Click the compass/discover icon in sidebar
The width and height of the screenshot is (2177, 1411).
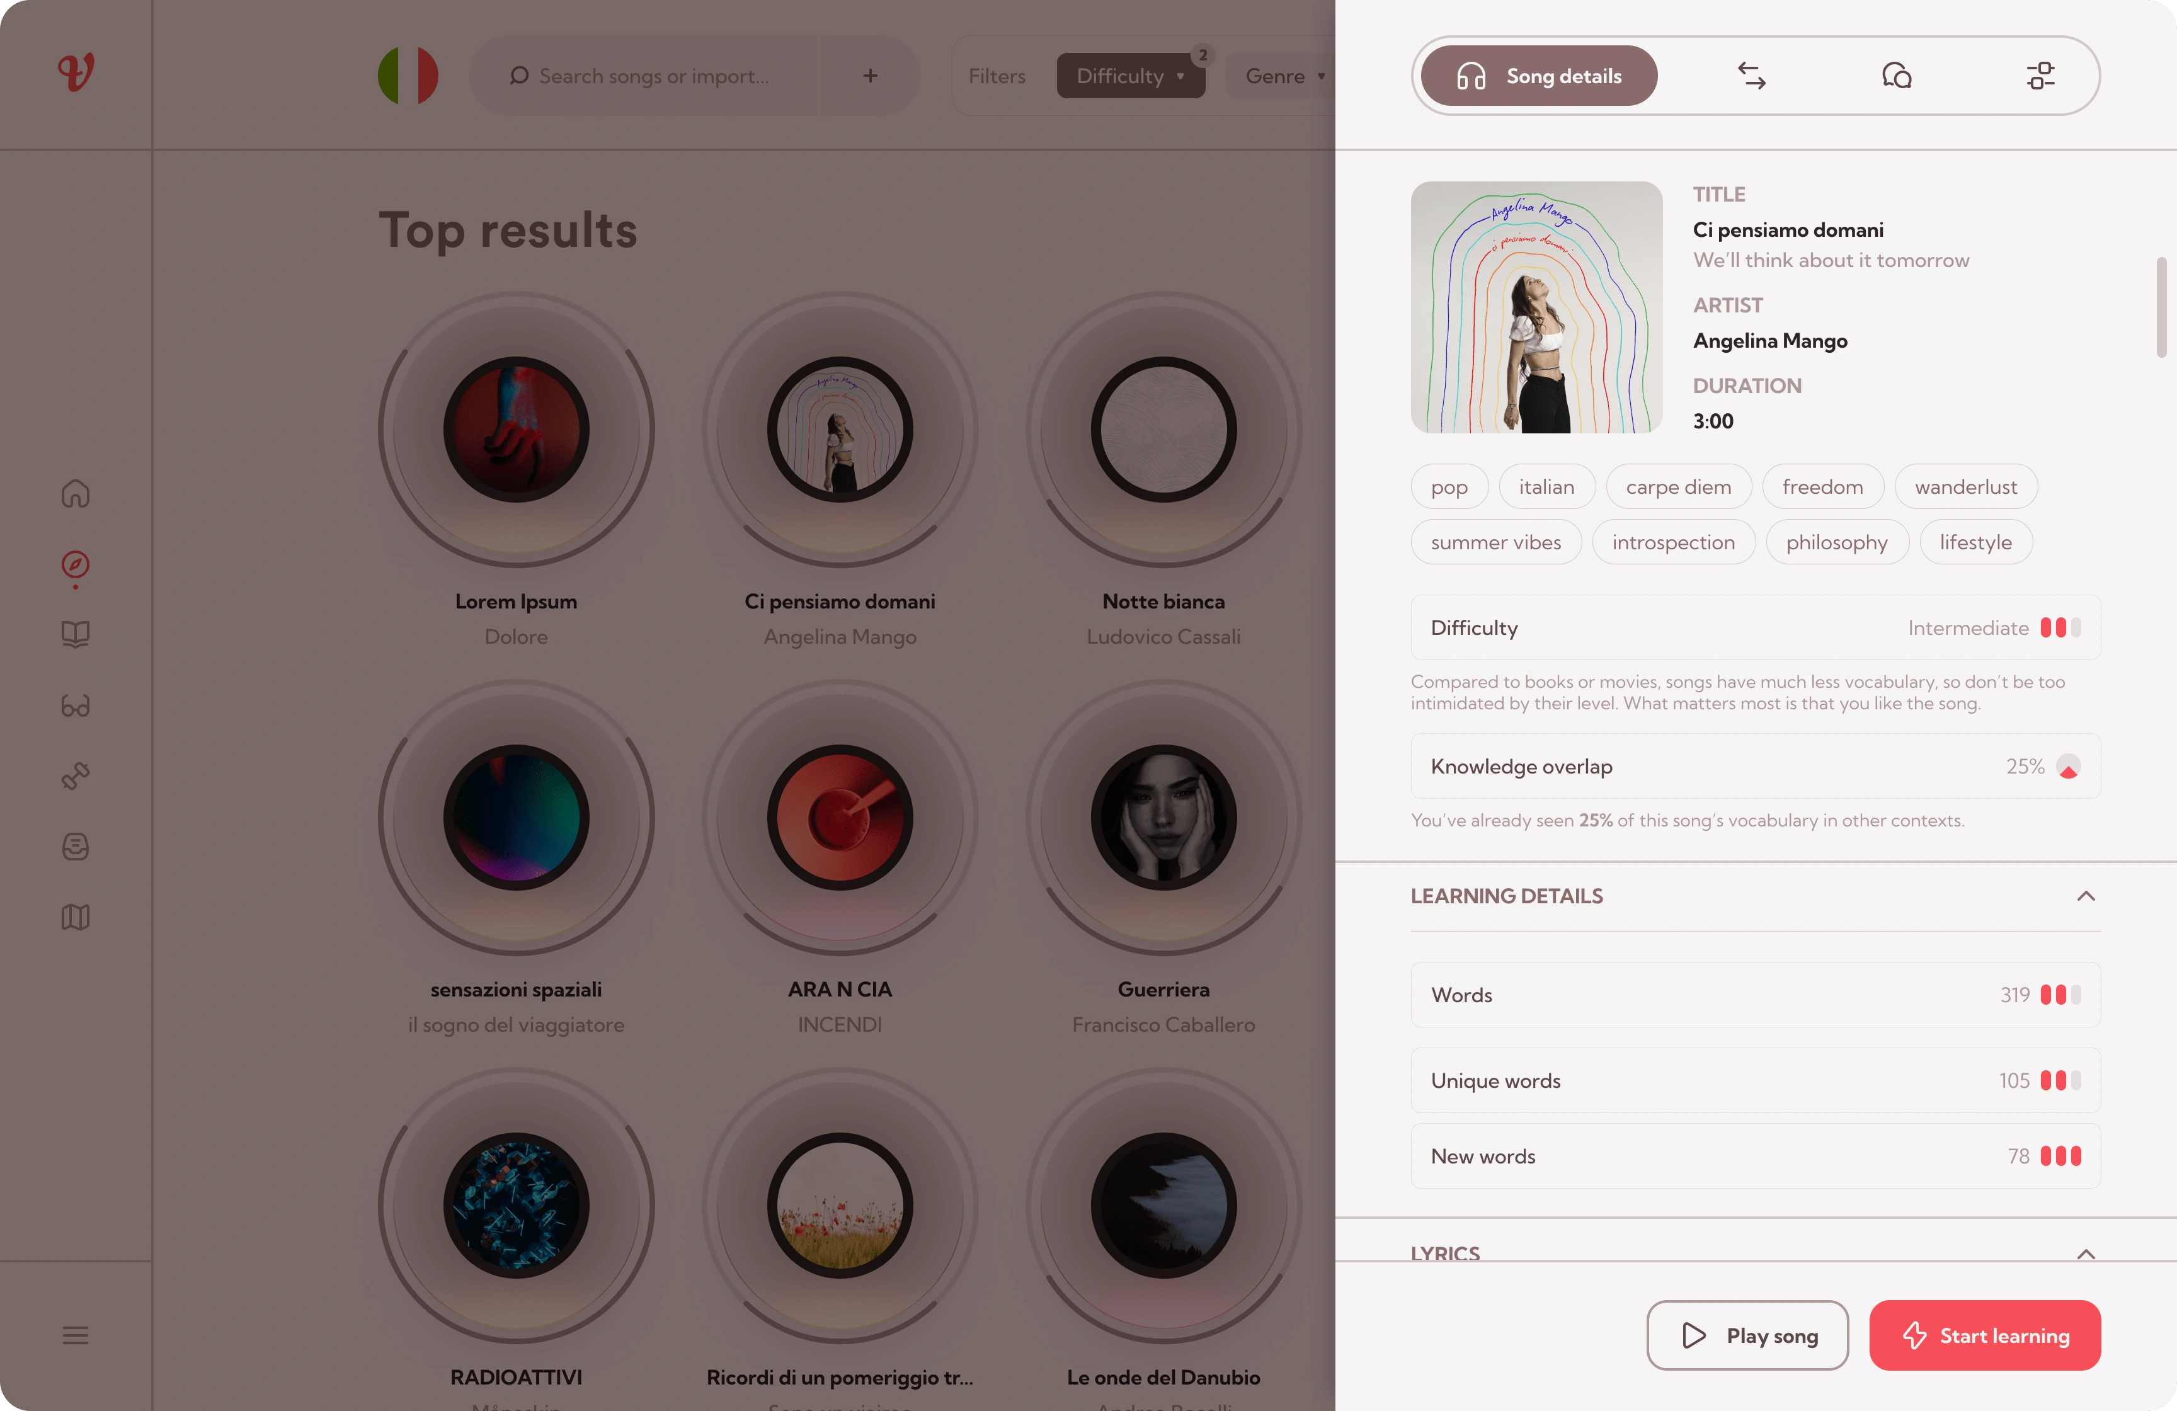[74, 565]
